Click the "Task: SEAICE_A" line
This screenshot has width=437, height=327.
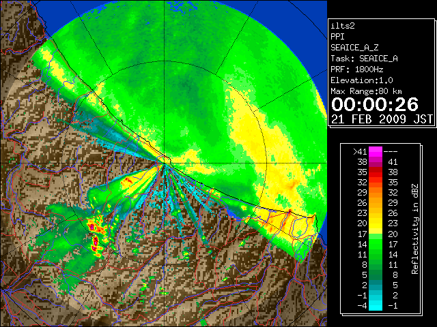pyautogui.click(x=364, y=59)
